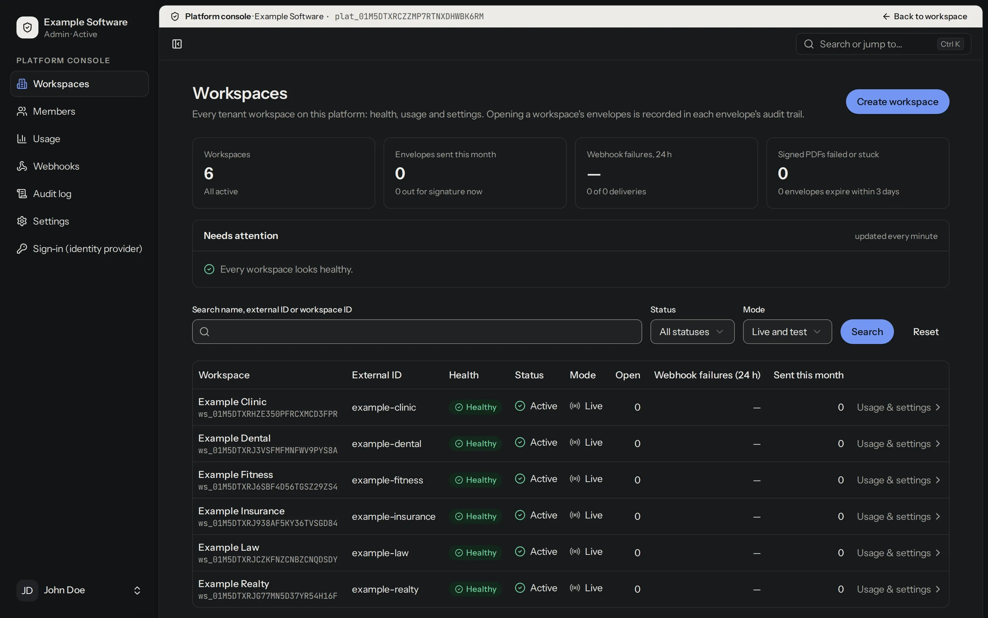The image size is (988, 618).
Task: Click the plat_01M5DTXRCZZMP7RTNXDHWBK6RM platform ID
Action: (409, 16)
